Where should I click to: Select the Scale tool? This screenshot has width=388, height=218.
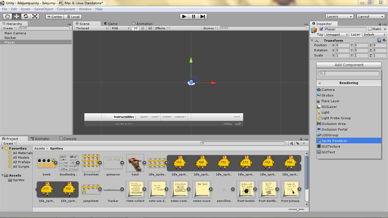(35, 16)
